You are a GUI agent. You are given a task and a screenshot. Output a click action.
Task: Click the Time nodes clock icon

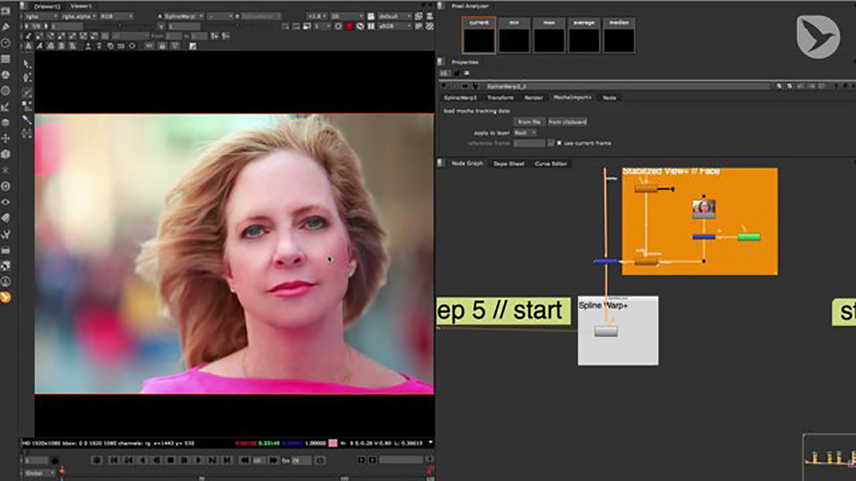[5, 43]
